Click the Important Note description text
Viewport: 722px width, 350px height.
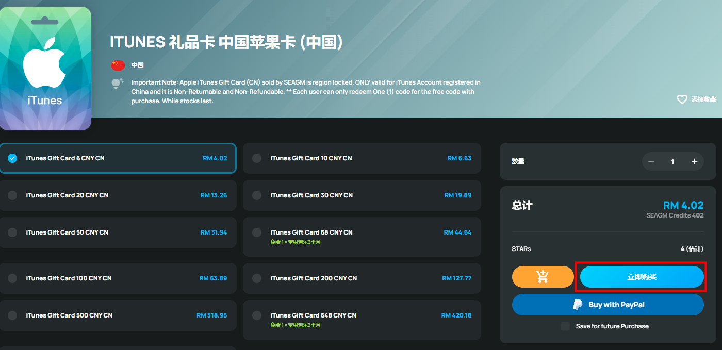[306, 92]
